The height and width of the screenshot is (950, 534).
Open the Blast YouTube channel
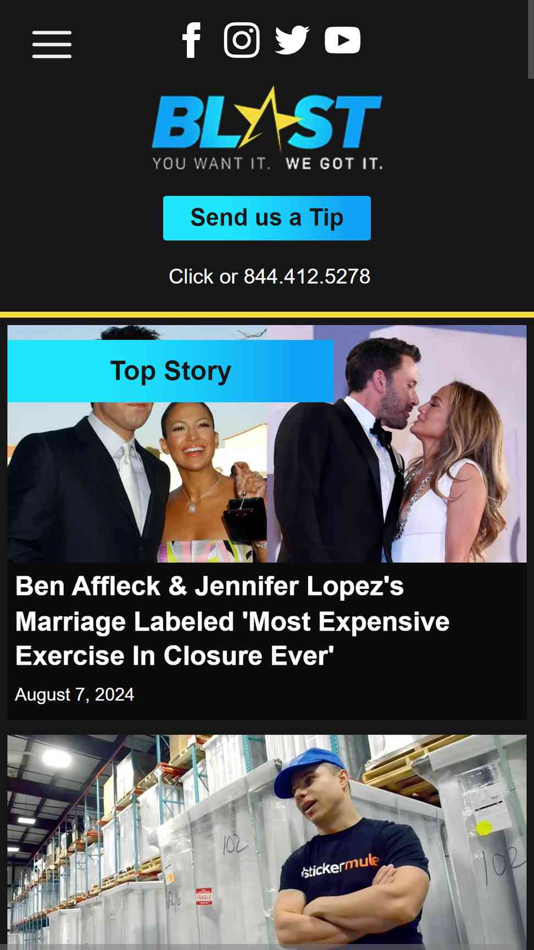(x=342, y=40)
